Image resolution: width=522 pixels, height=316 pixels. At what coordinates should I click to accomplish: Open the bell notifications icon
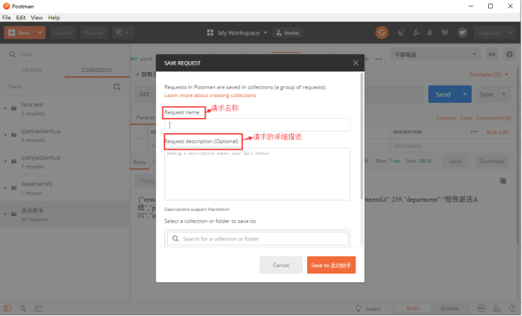430,32
